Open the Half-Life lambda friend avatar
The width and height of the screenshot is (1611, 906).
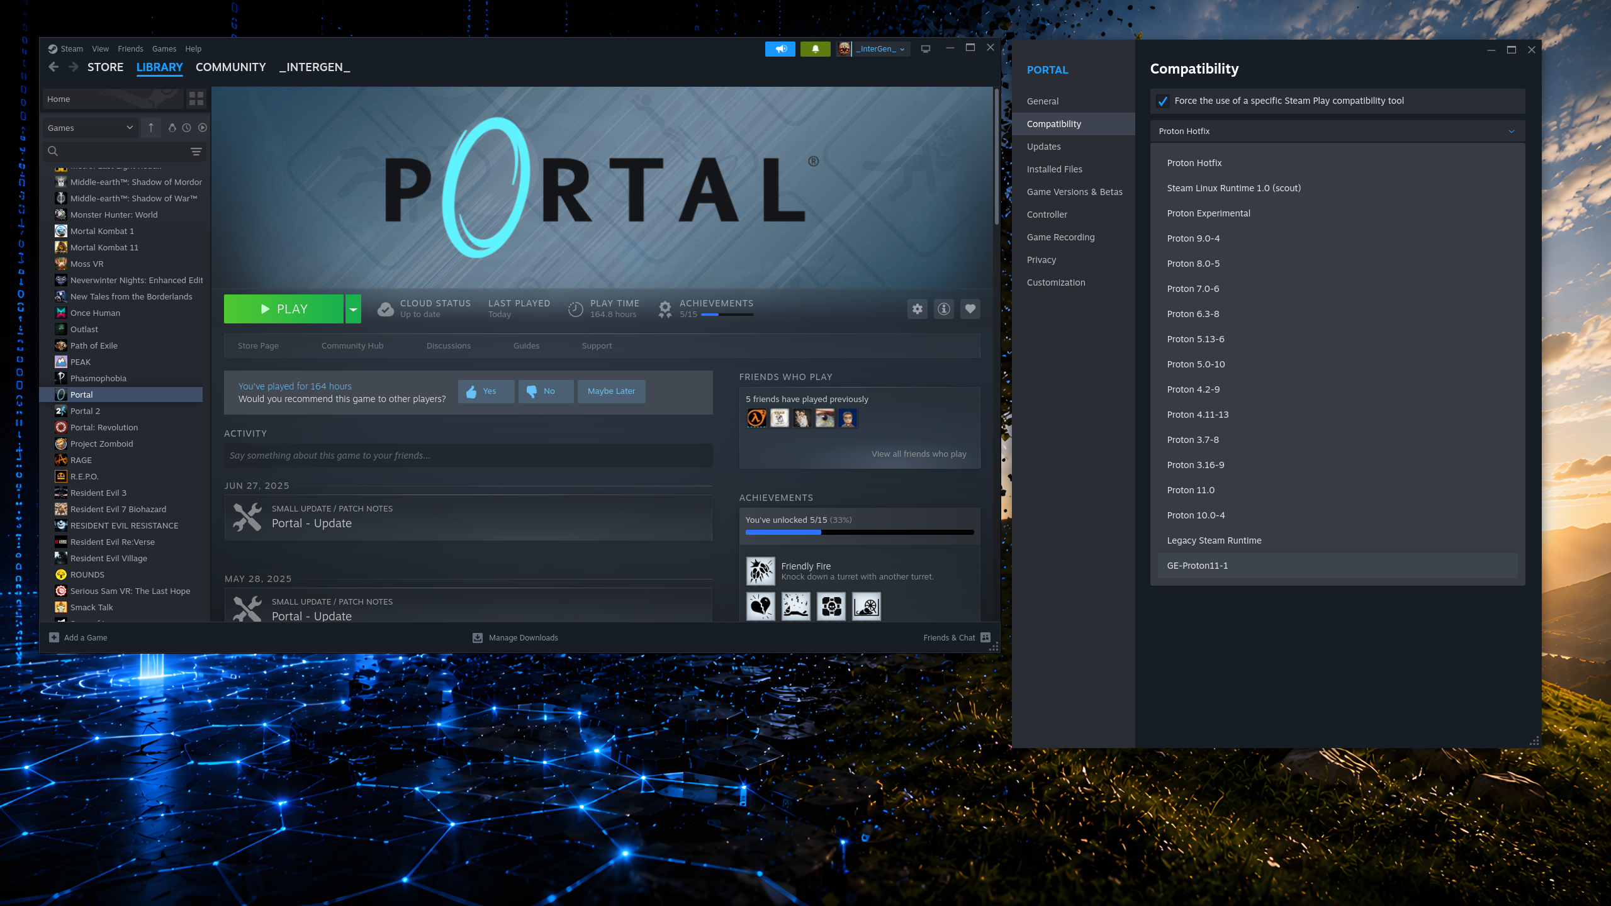[x=756, y=418]
